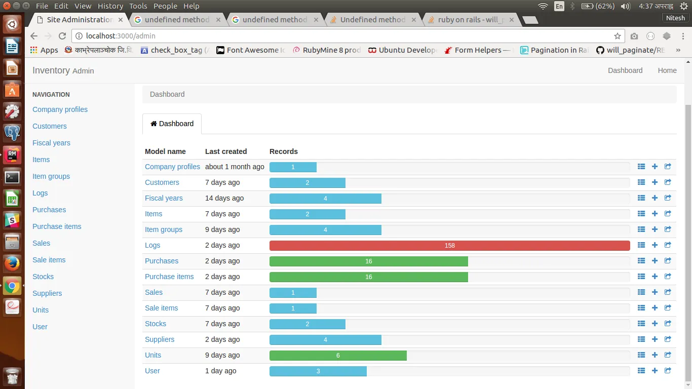List icon in Purchases row

(x=641, y=261)
